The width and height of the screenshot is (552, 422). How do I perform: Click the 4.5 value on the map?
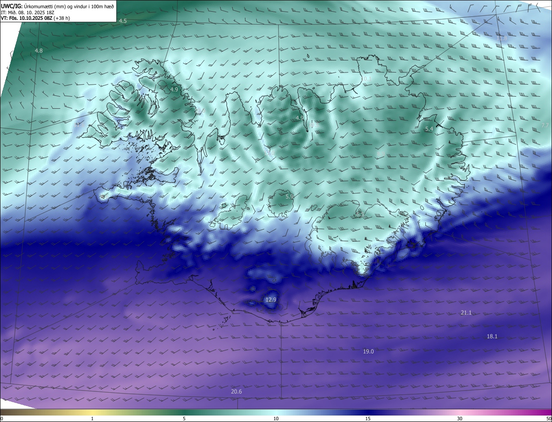123,21
